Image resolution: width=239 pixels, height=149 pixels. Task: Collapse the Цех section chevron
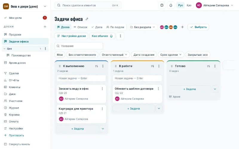pyautogui.click(x=4, y=49)
